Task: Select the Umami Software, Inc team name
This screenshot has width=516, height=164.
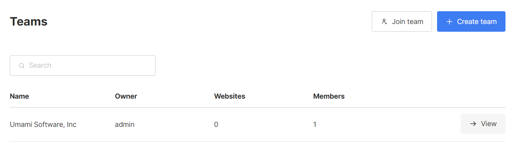Action: point(43,125)
